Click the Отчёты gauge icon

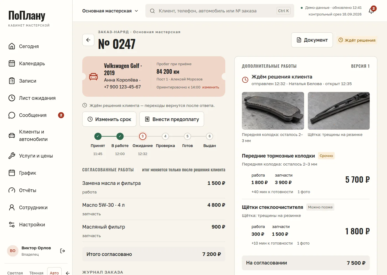(12, 190)
